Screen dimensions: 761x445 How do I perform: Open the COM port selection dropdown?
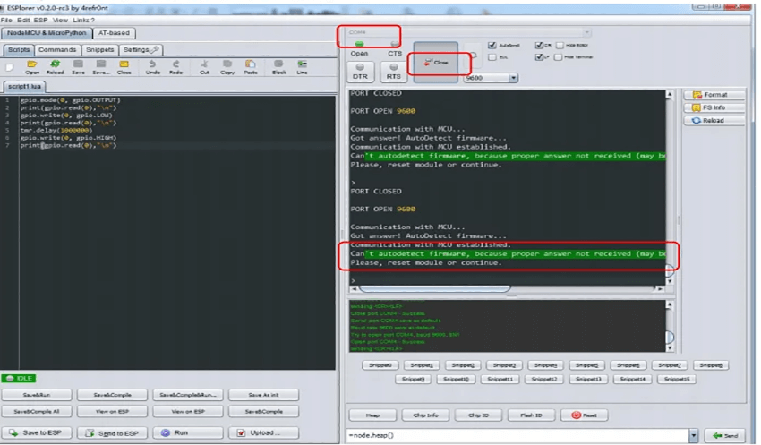click(x=586, y=32)
